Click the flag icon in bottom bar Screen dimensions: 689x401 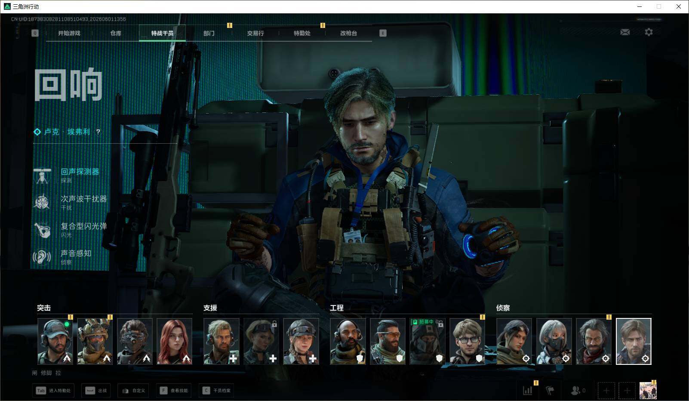(550, 391)
